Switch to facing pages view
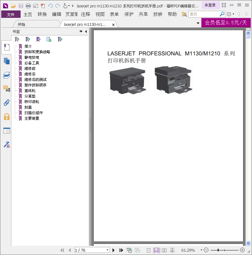The height and width of the screenshot is (255, 252). pyautogui.click(x=164, y=250)
